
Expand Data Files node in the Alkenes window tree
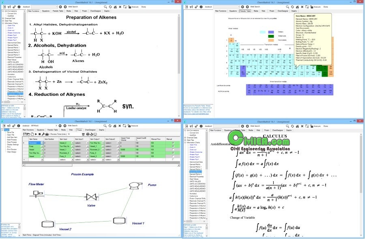[3, 21]
